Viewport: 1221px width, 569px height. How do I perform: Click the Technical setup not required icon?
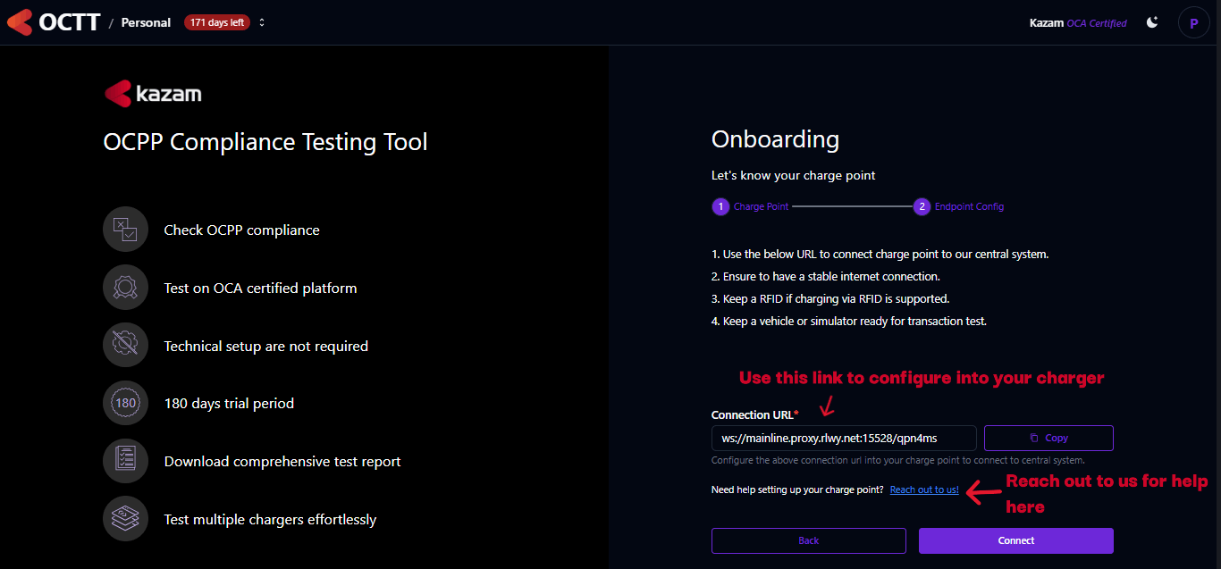click(x=125, y=346)
